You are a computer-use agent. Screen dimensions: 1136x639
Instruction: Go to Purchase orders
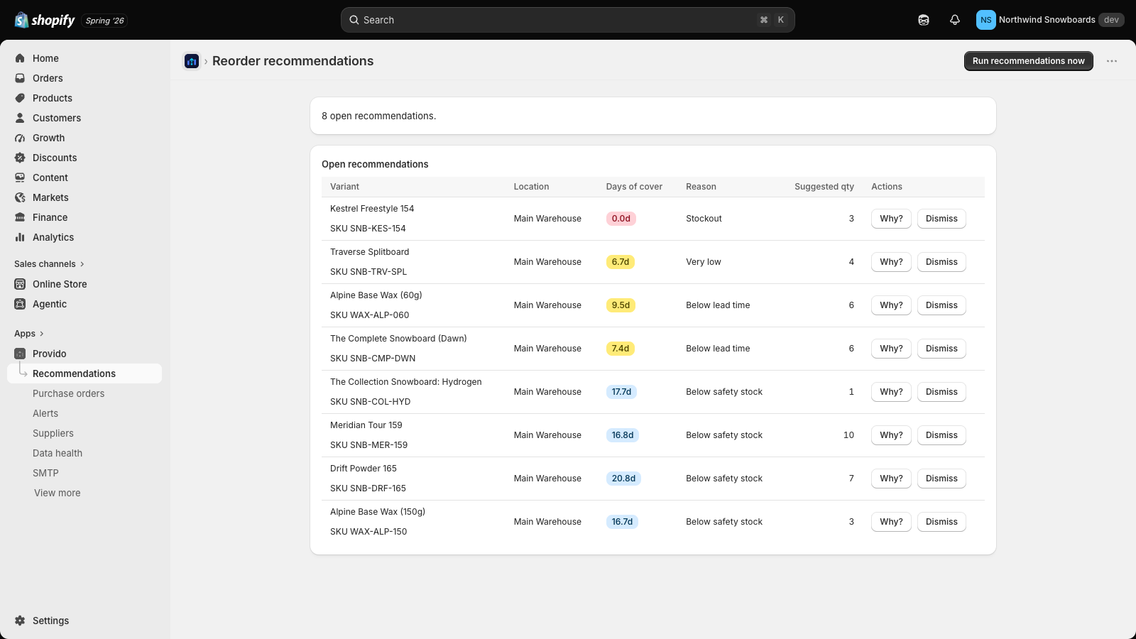(68, 393)
